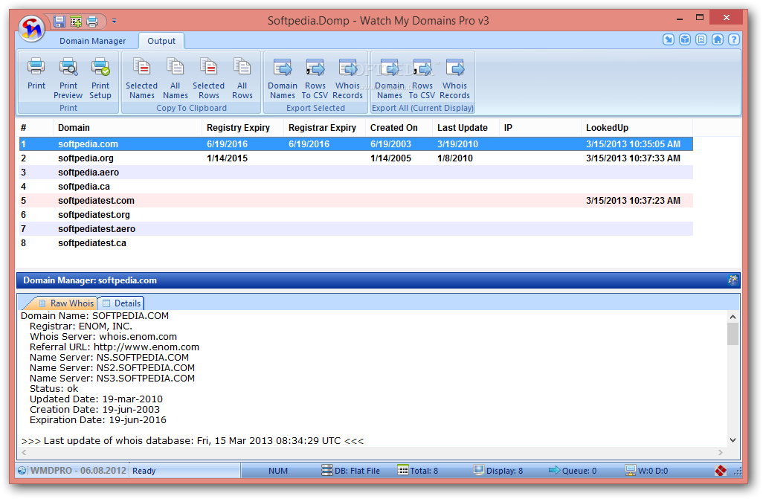The width and height of the screenshot is (763, 499).
Task: Click the horizontal scroll left arrow
Action: click(x=24, y=453)
